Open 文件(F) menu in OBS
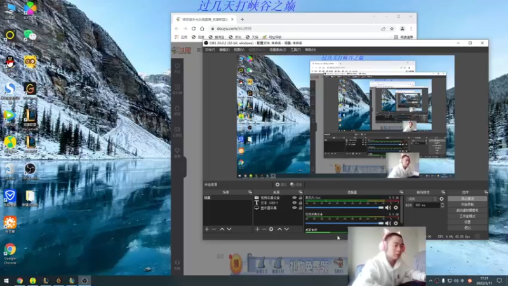This screenshot has width=508, height=286. [x=210, y=50]
